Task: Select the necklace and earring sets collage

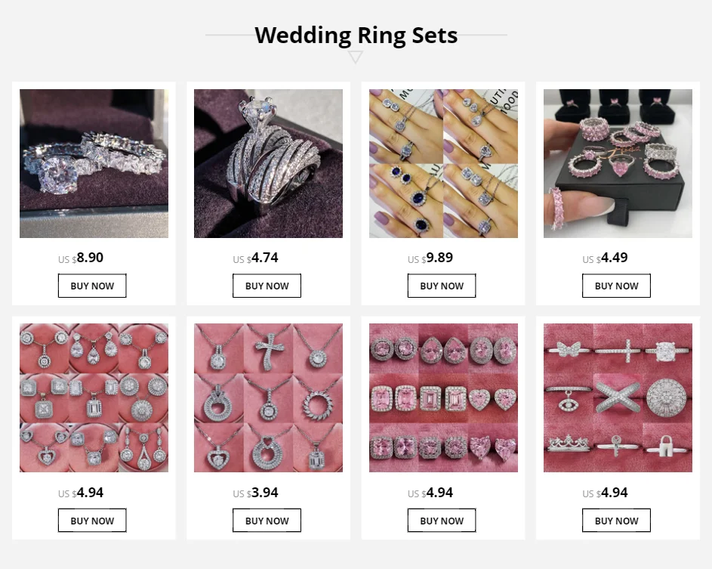Action: [94, 397]
